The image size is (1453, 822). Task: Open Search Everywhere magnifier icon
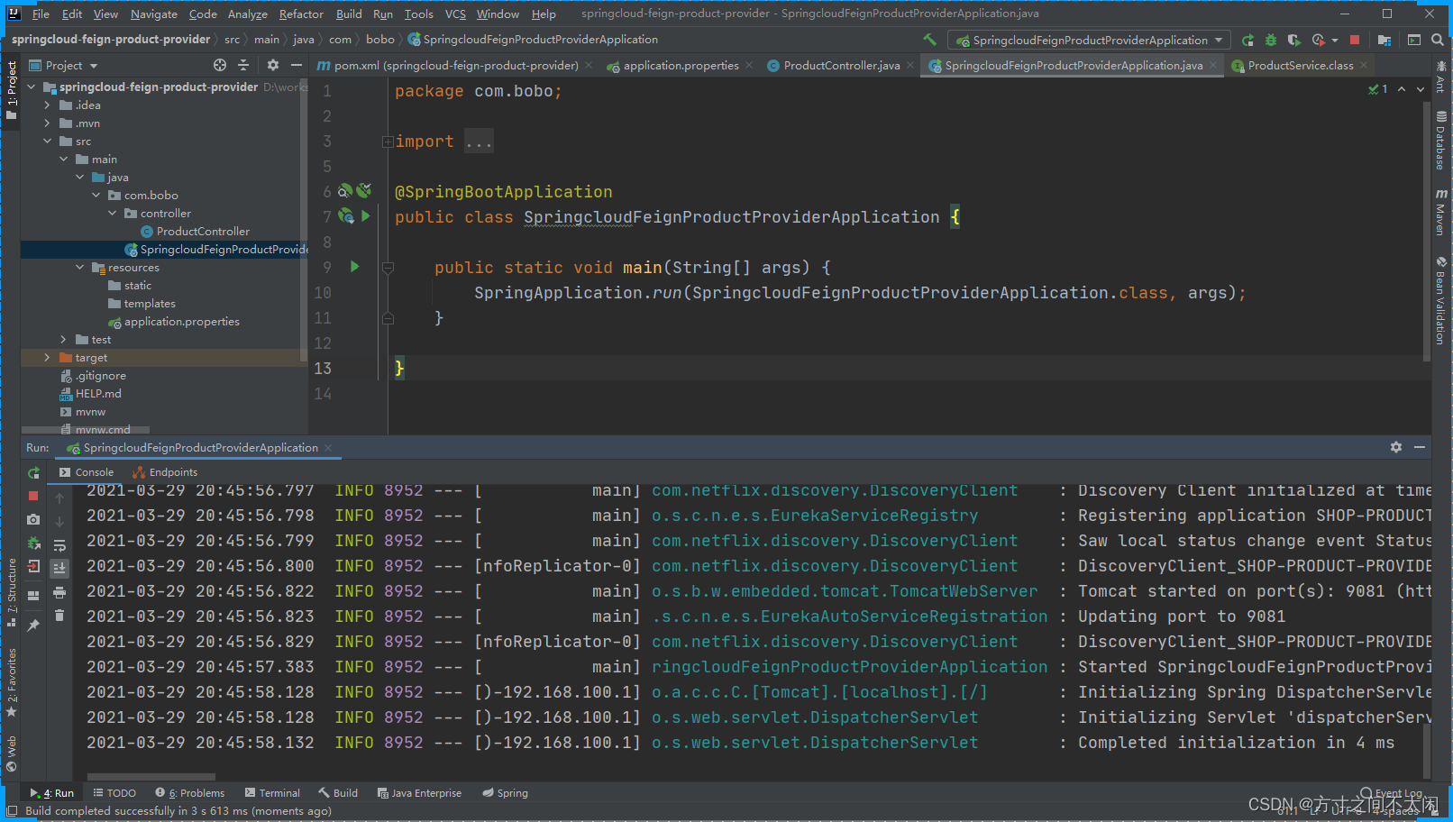point(1438,40)
